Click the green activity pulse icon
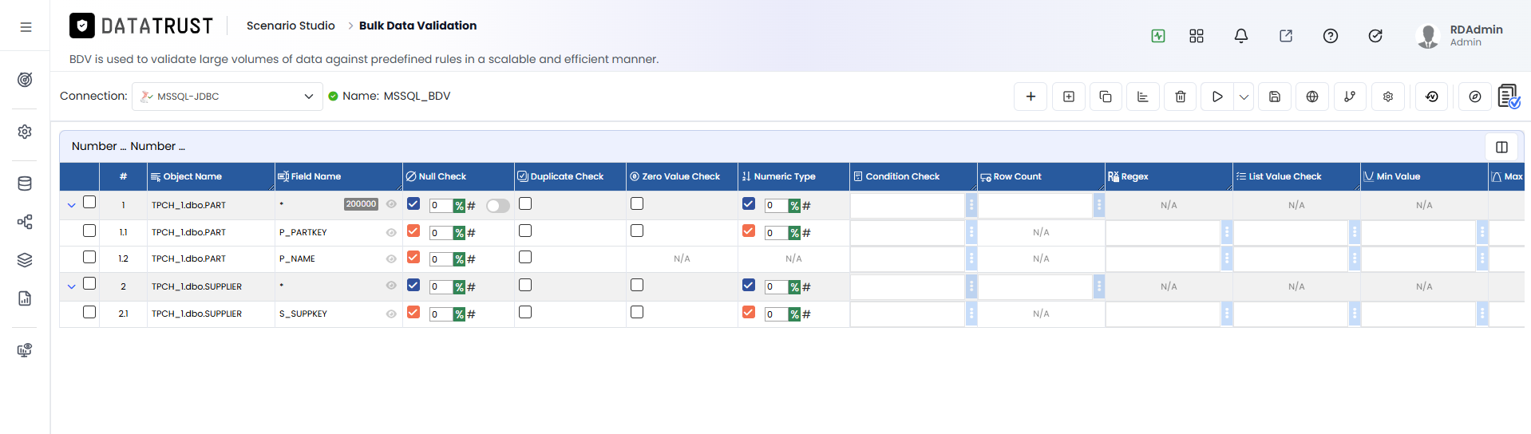Image resolution: width=1531 pixels, height=434 pixels. point(1158,36)
